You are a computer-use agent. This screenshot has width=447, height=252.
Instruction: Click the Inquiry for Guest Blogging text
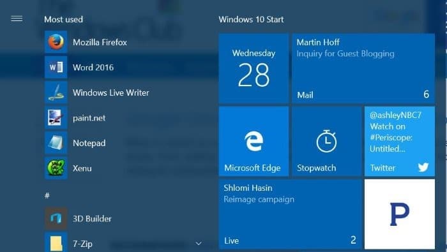345,54
